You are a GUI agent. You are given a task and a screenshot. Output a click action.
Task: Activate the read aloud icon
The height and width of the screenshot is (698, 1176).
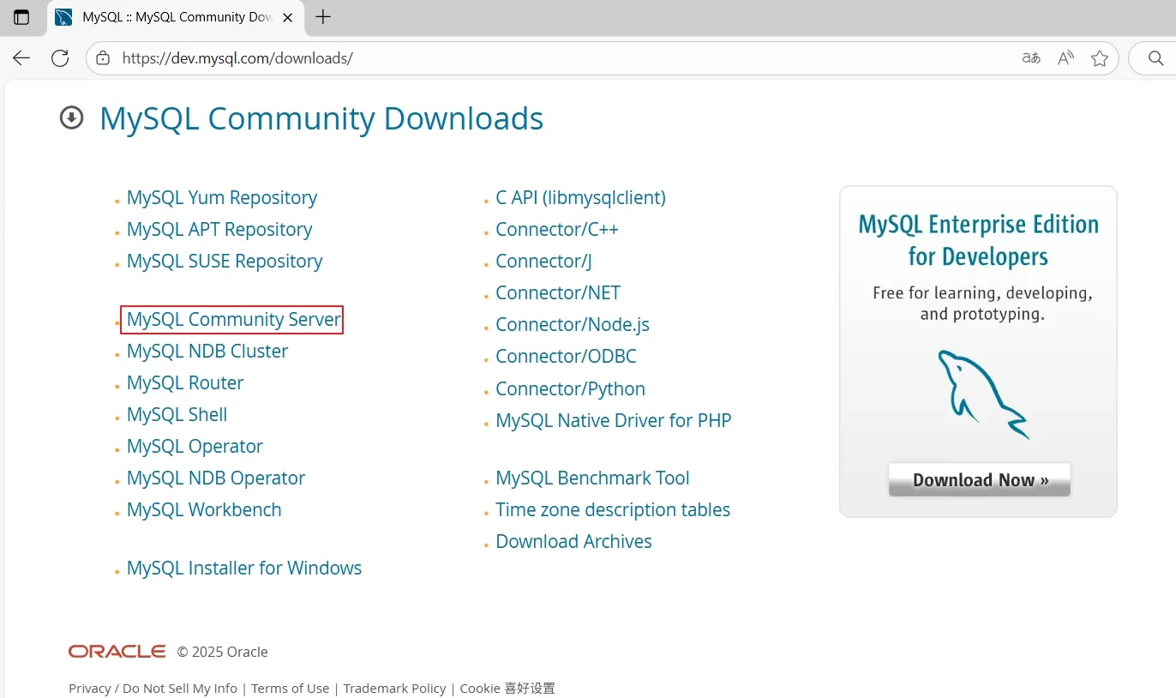[x=1066, y=58]
